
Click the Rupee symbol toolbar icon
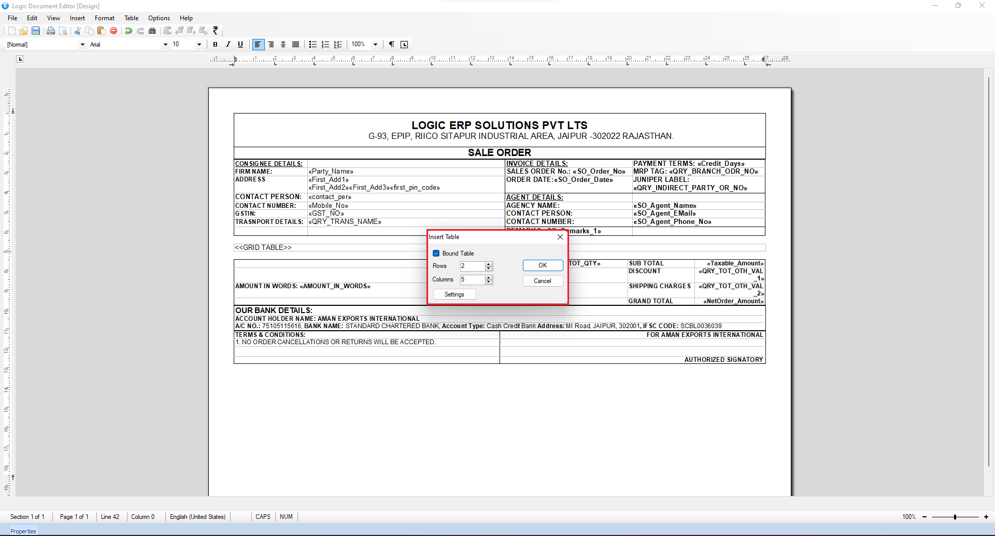tap(216, 31)
